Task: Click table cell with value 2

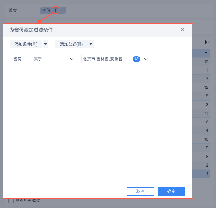Action: point(202,165)
